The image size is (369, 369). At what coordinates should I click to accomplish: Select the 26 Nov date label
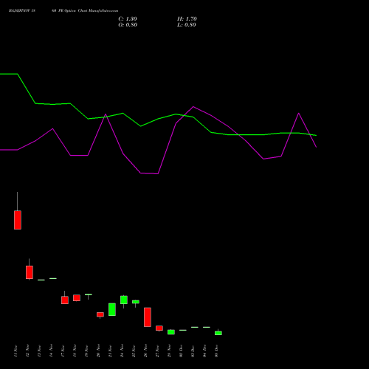[x=145, y=351]
